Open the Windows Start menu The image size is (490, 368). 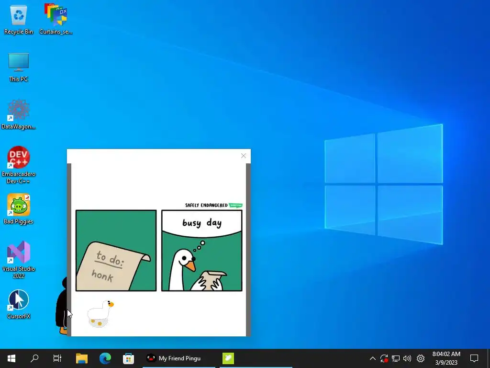click(11, 358)
